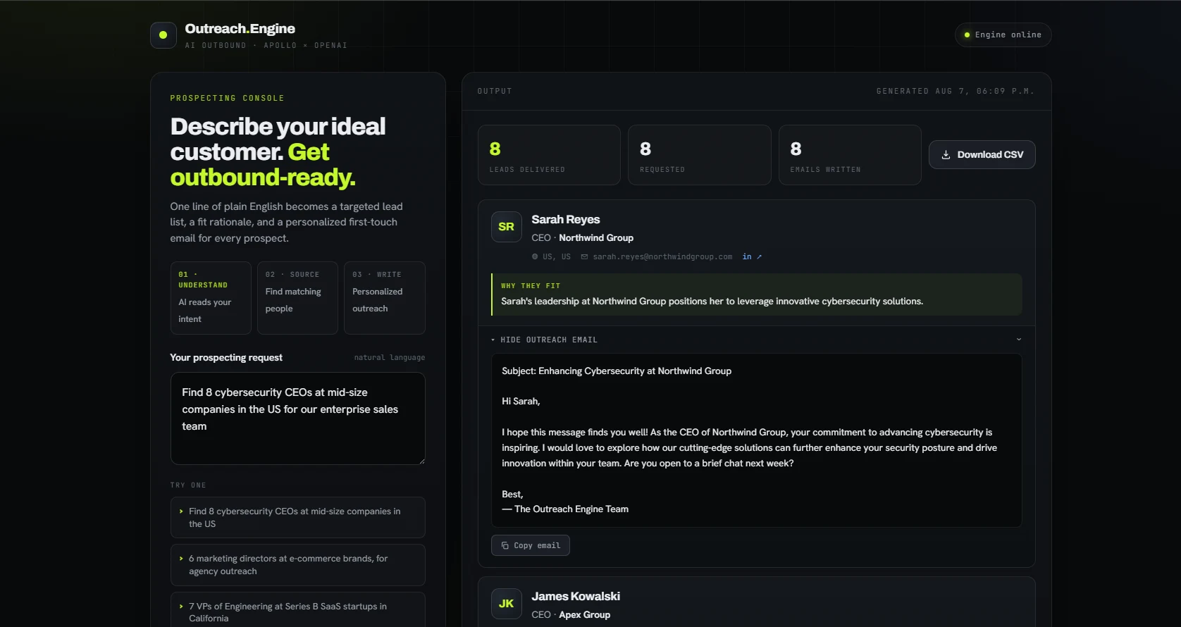This screenshot has height=627, width=1181.
Task: Click the text box's corner resize handle
Action: click(x=421, y=461)
